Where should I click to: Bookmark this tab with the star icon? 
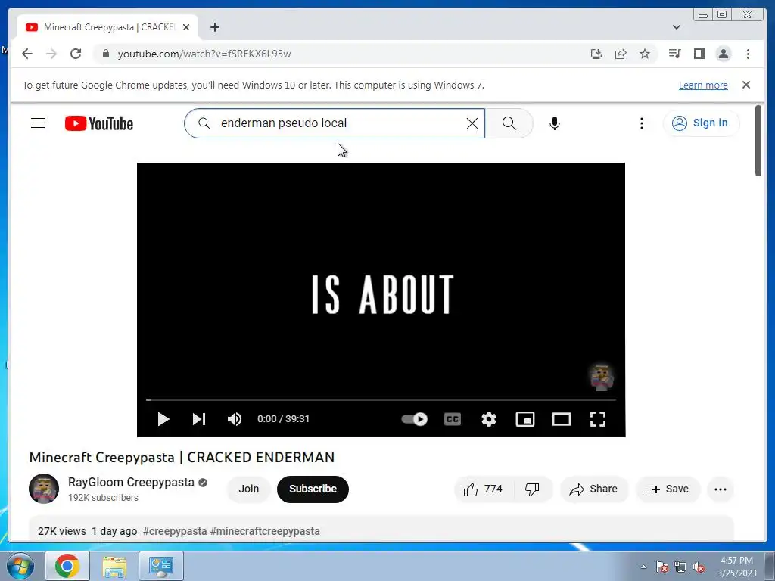pyautogui.click(x=645, y=54)
